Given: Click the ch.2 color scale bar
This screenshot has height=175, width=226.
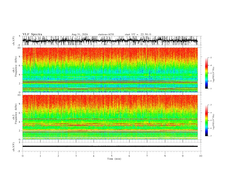Looking at the screenshot, I should point(206,120).
